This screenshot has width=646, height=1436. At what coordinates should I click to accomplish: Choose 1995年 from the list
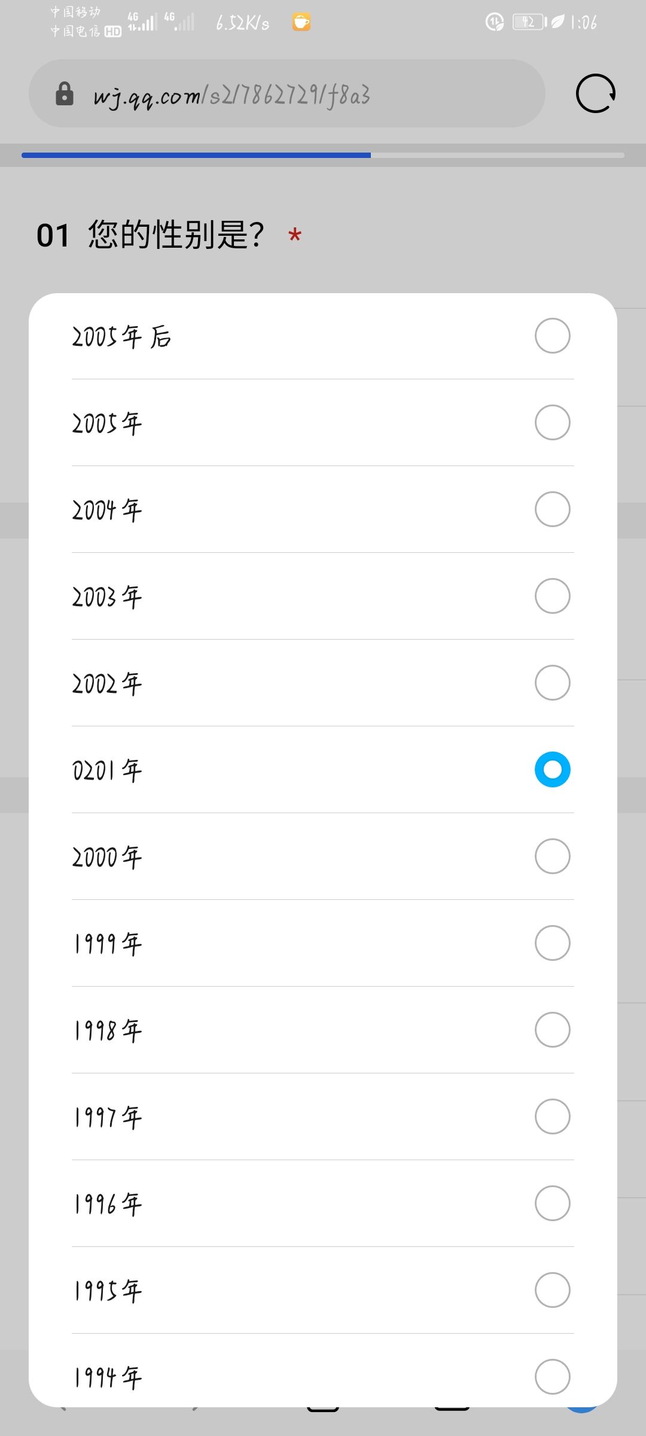pos(323,1290)
